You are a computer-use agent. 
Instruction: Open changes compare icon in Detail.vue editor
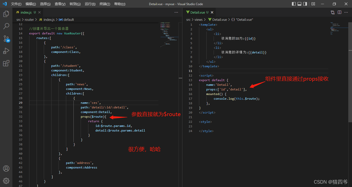[x=333, y=12]
